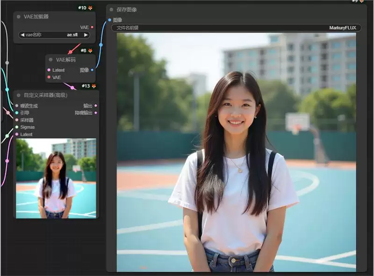Click the 引导 input port on sampler node
This screenshot has width=374, height=276.
tap(17, 113)
